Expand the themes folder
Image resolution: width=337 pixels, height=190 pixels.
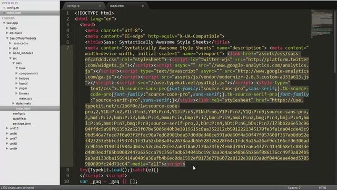16,93
